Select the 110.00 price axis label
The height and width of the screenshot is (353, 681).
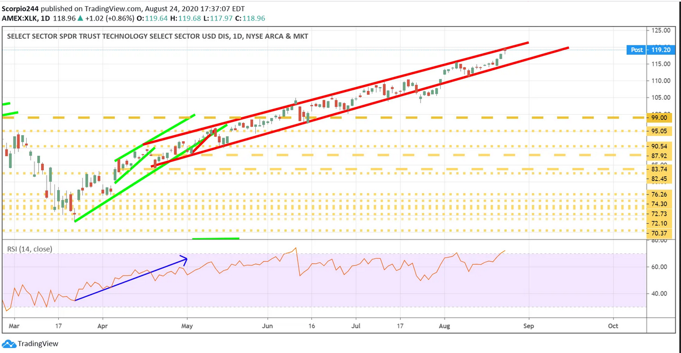coord(660,80)
